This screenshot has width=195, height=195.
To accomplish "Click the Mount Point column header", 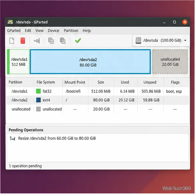I will (x=75, y=82).
